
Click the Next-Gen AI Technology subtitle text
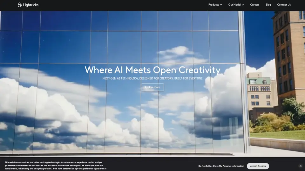[152, 78]
